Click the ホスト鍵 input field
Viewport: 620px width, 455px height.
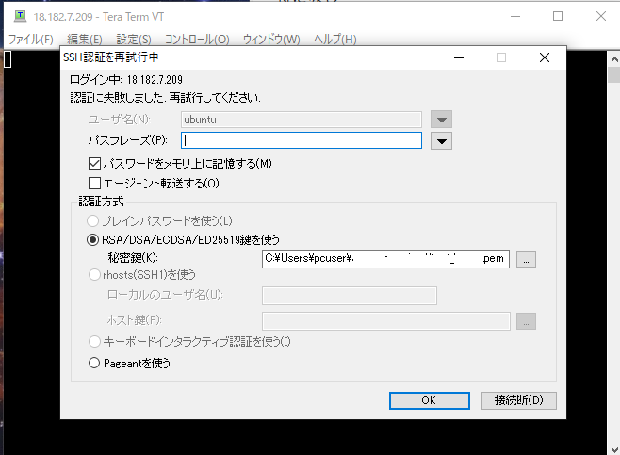click(x=386, y=321)
